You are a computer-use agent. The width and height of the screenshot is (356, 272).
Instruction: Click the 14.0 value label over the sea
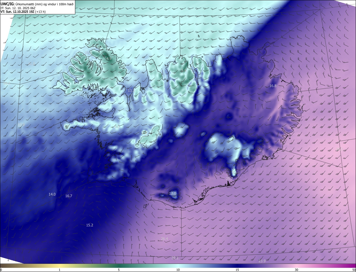(x=52, y=194)
